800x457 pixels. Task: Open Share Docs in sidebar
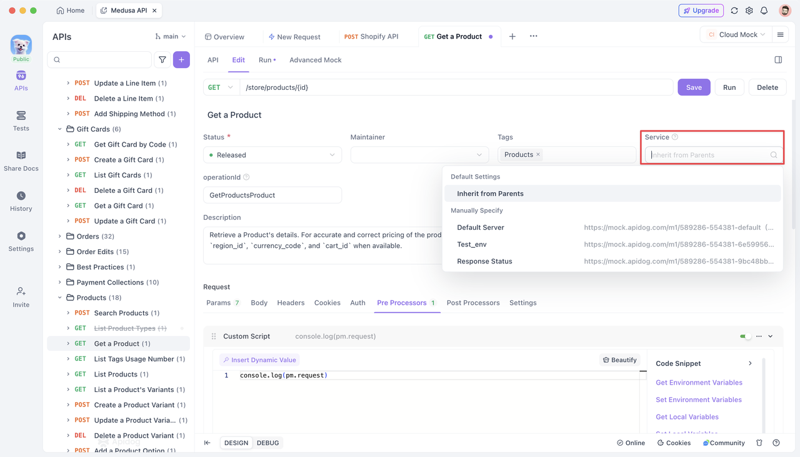tap(21, 161)
